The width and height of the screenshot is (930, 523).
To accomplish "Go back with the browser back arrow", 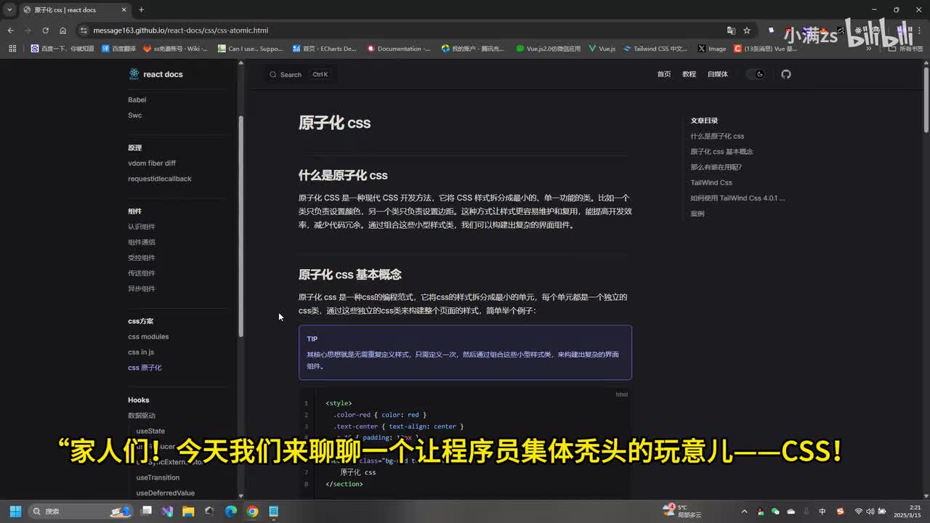I will 10,31.
